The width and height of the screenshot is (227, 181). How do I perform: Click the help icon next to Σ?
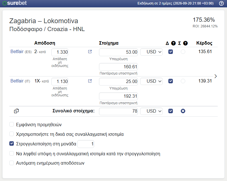tap(185, 43)
